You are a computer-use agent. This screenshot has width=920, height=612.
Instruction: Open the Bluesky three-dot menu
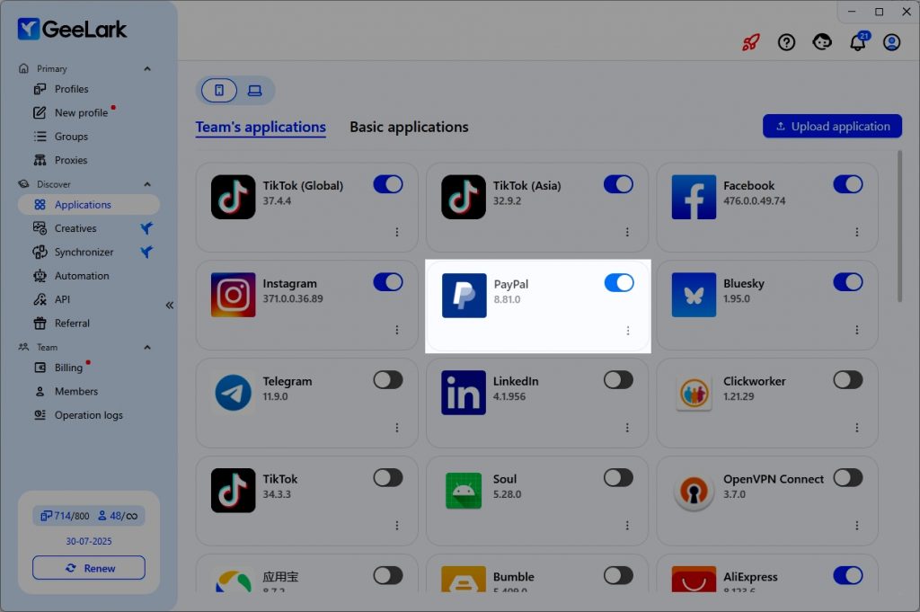coord(857,331)
